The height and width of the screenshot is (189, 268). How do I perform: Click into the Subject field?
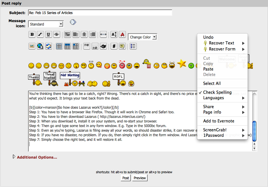pos(100,13)
